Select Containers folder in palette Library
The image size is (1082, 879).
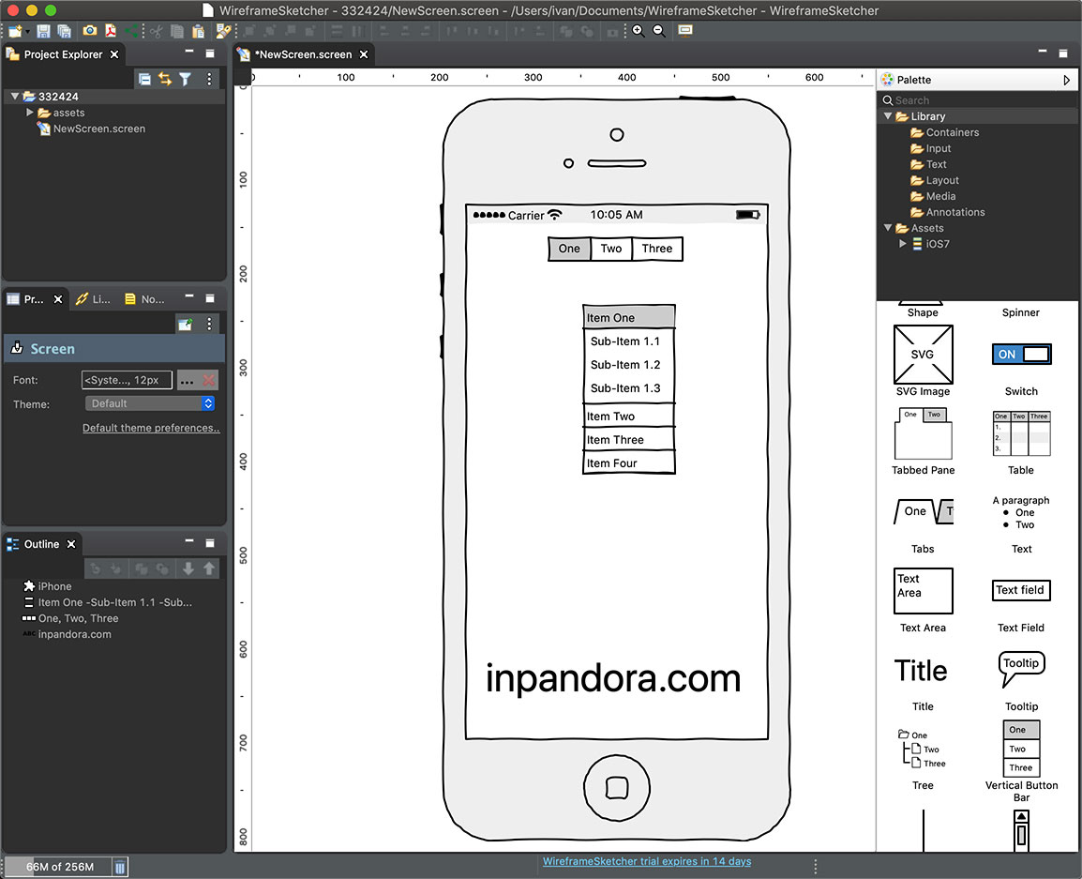[x=952, y=132]
